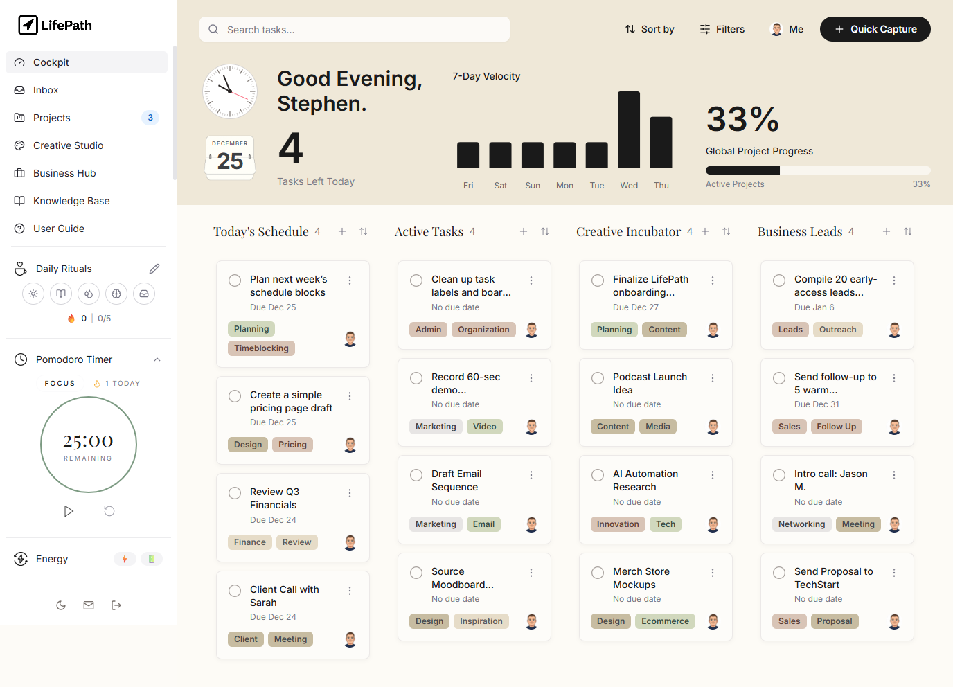Open options menu for 'Draft Email Sequence'
Image resolution: width=953 pixels, height=687 pixels.
coord(531,475)
